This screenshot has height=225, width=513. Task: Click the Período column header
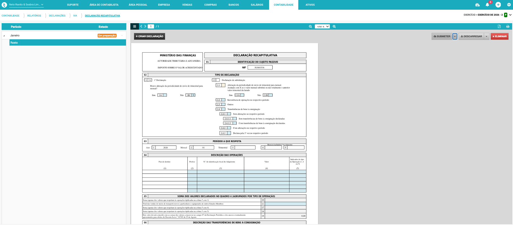point(16,27)
